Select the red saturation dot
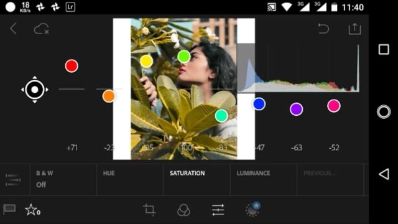This screenshot has width=398, height=224. tap(72, 66)
